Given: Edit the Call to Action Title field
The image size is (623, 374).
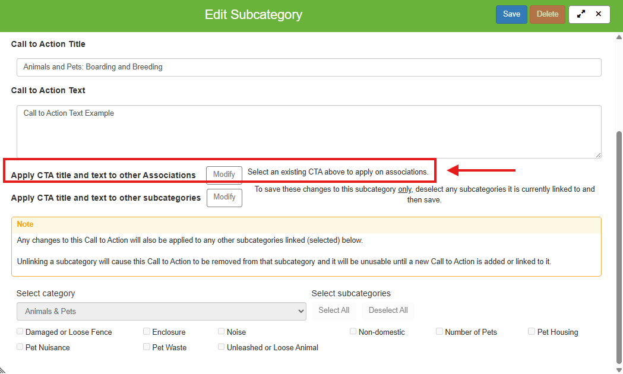Looking at the screenshot, I should (309, 67).
